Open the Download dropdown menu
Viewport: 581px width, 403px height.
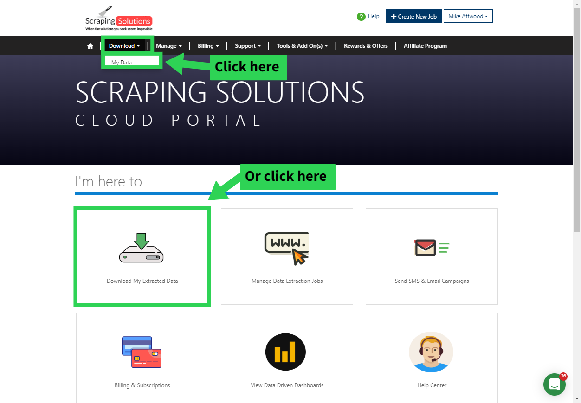pyautogui.click(x=124, y=46)
